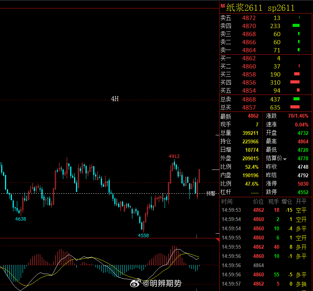313x291 pixels.
Task: Select the 卖四 green volume bar
Action: [296, 25]
